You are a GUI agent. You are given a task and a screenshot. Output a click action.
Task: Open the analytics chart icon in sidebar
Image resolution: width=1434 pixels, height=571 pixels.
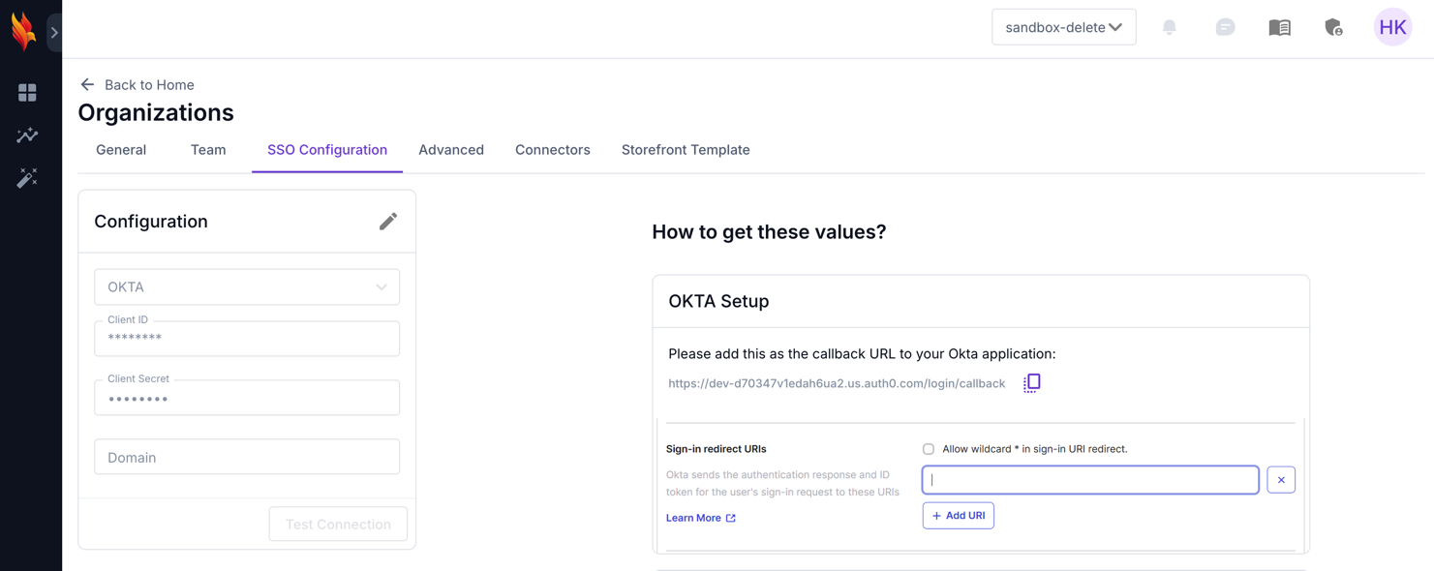pos(27,135)
